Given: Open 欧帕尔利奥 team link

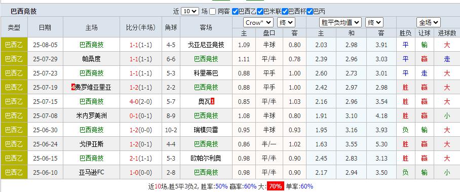Looking at the screenshot, I should pyautogui.click(x=206, y=158).
